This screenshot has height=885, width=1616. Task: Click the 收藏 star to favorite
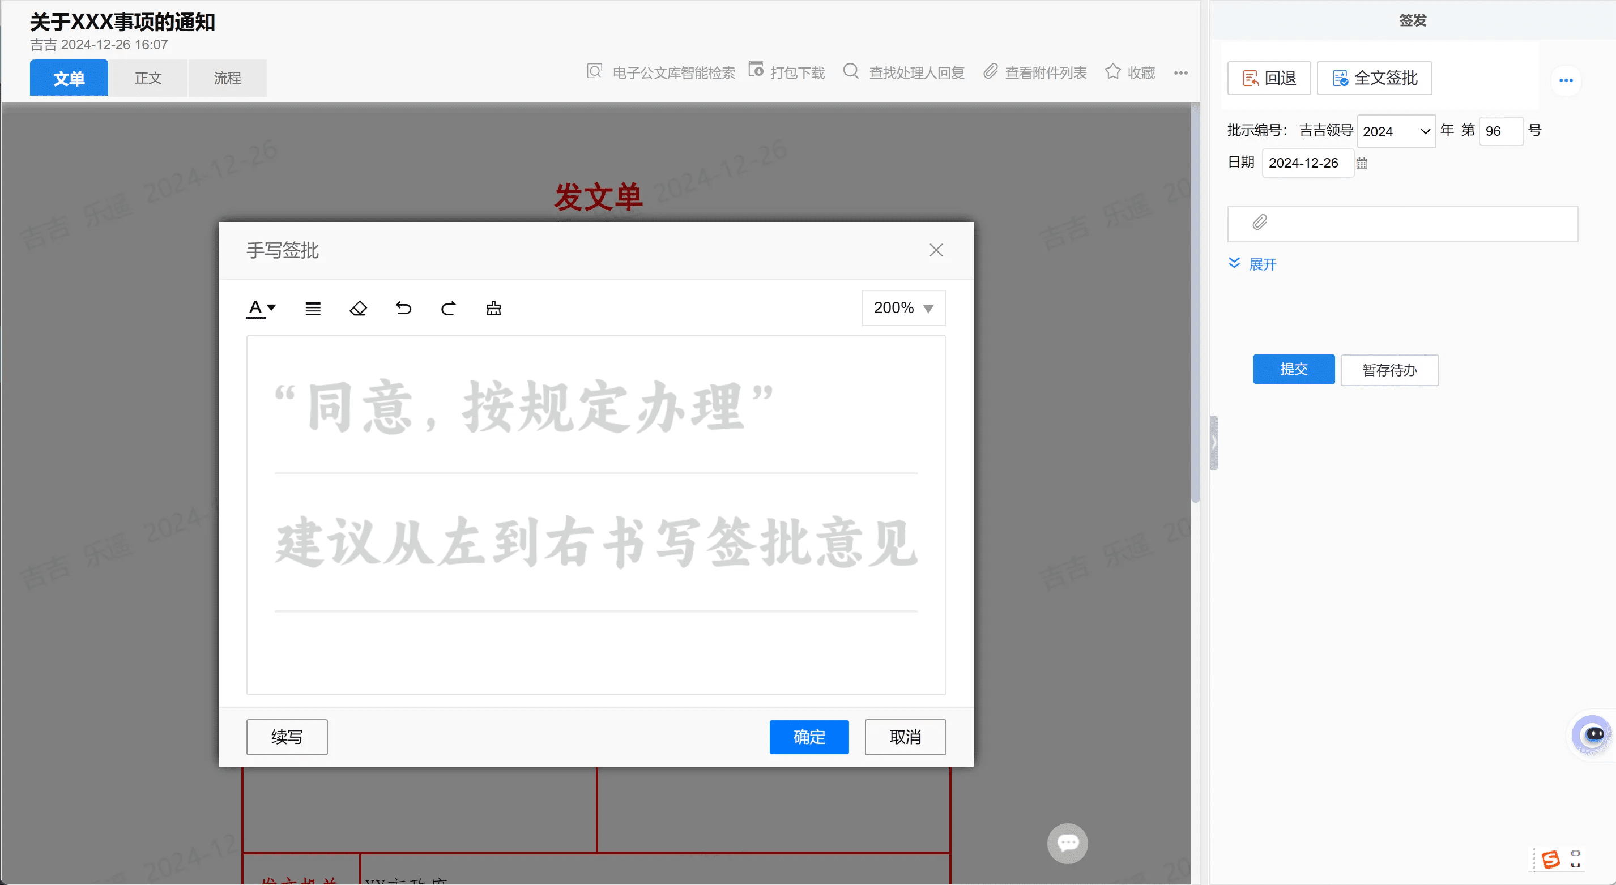tap(1130, 72)
